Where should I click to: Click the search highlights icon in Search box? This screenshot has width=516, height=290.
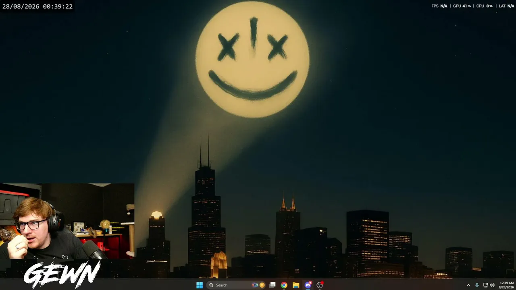[258, 285]
